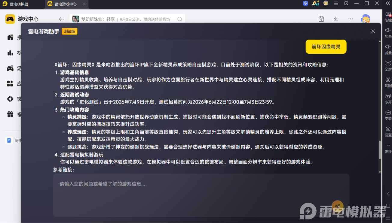
Task: Click the 游戏中心 gamepad logo
Action: click(x=10, y=19)
